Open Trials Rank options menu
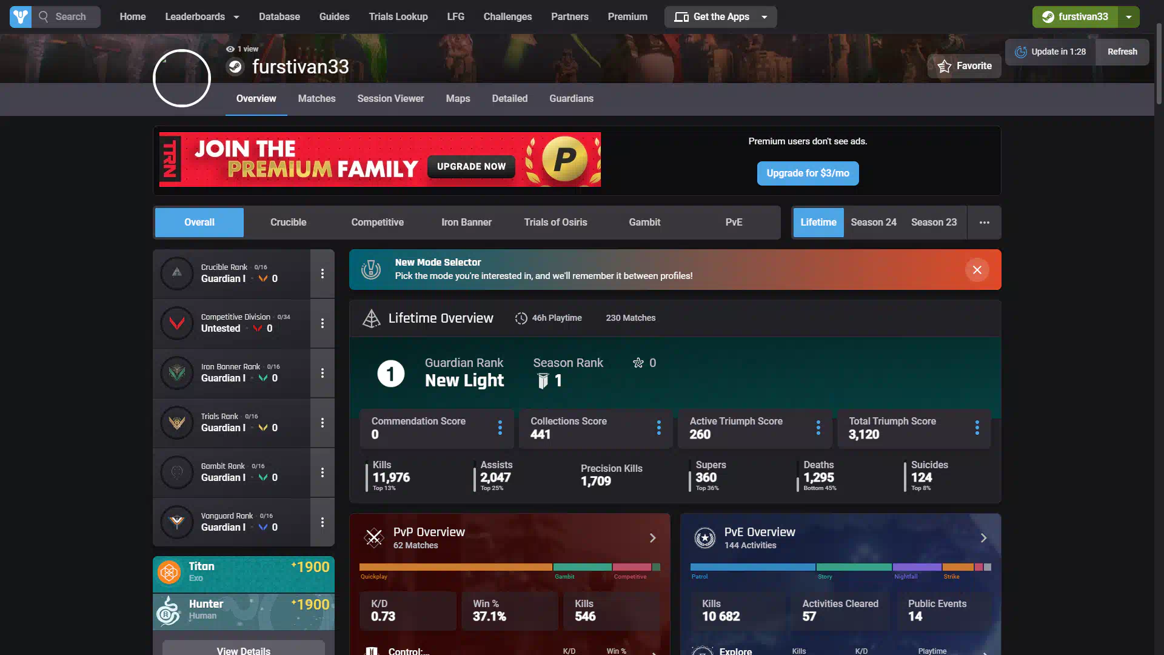This screenshot has width=1164, height=655. (x=323, y=423)
